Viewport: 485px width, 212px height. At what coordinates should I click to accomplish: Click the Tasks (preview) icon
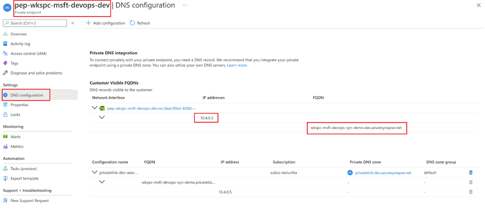point(5,169)
